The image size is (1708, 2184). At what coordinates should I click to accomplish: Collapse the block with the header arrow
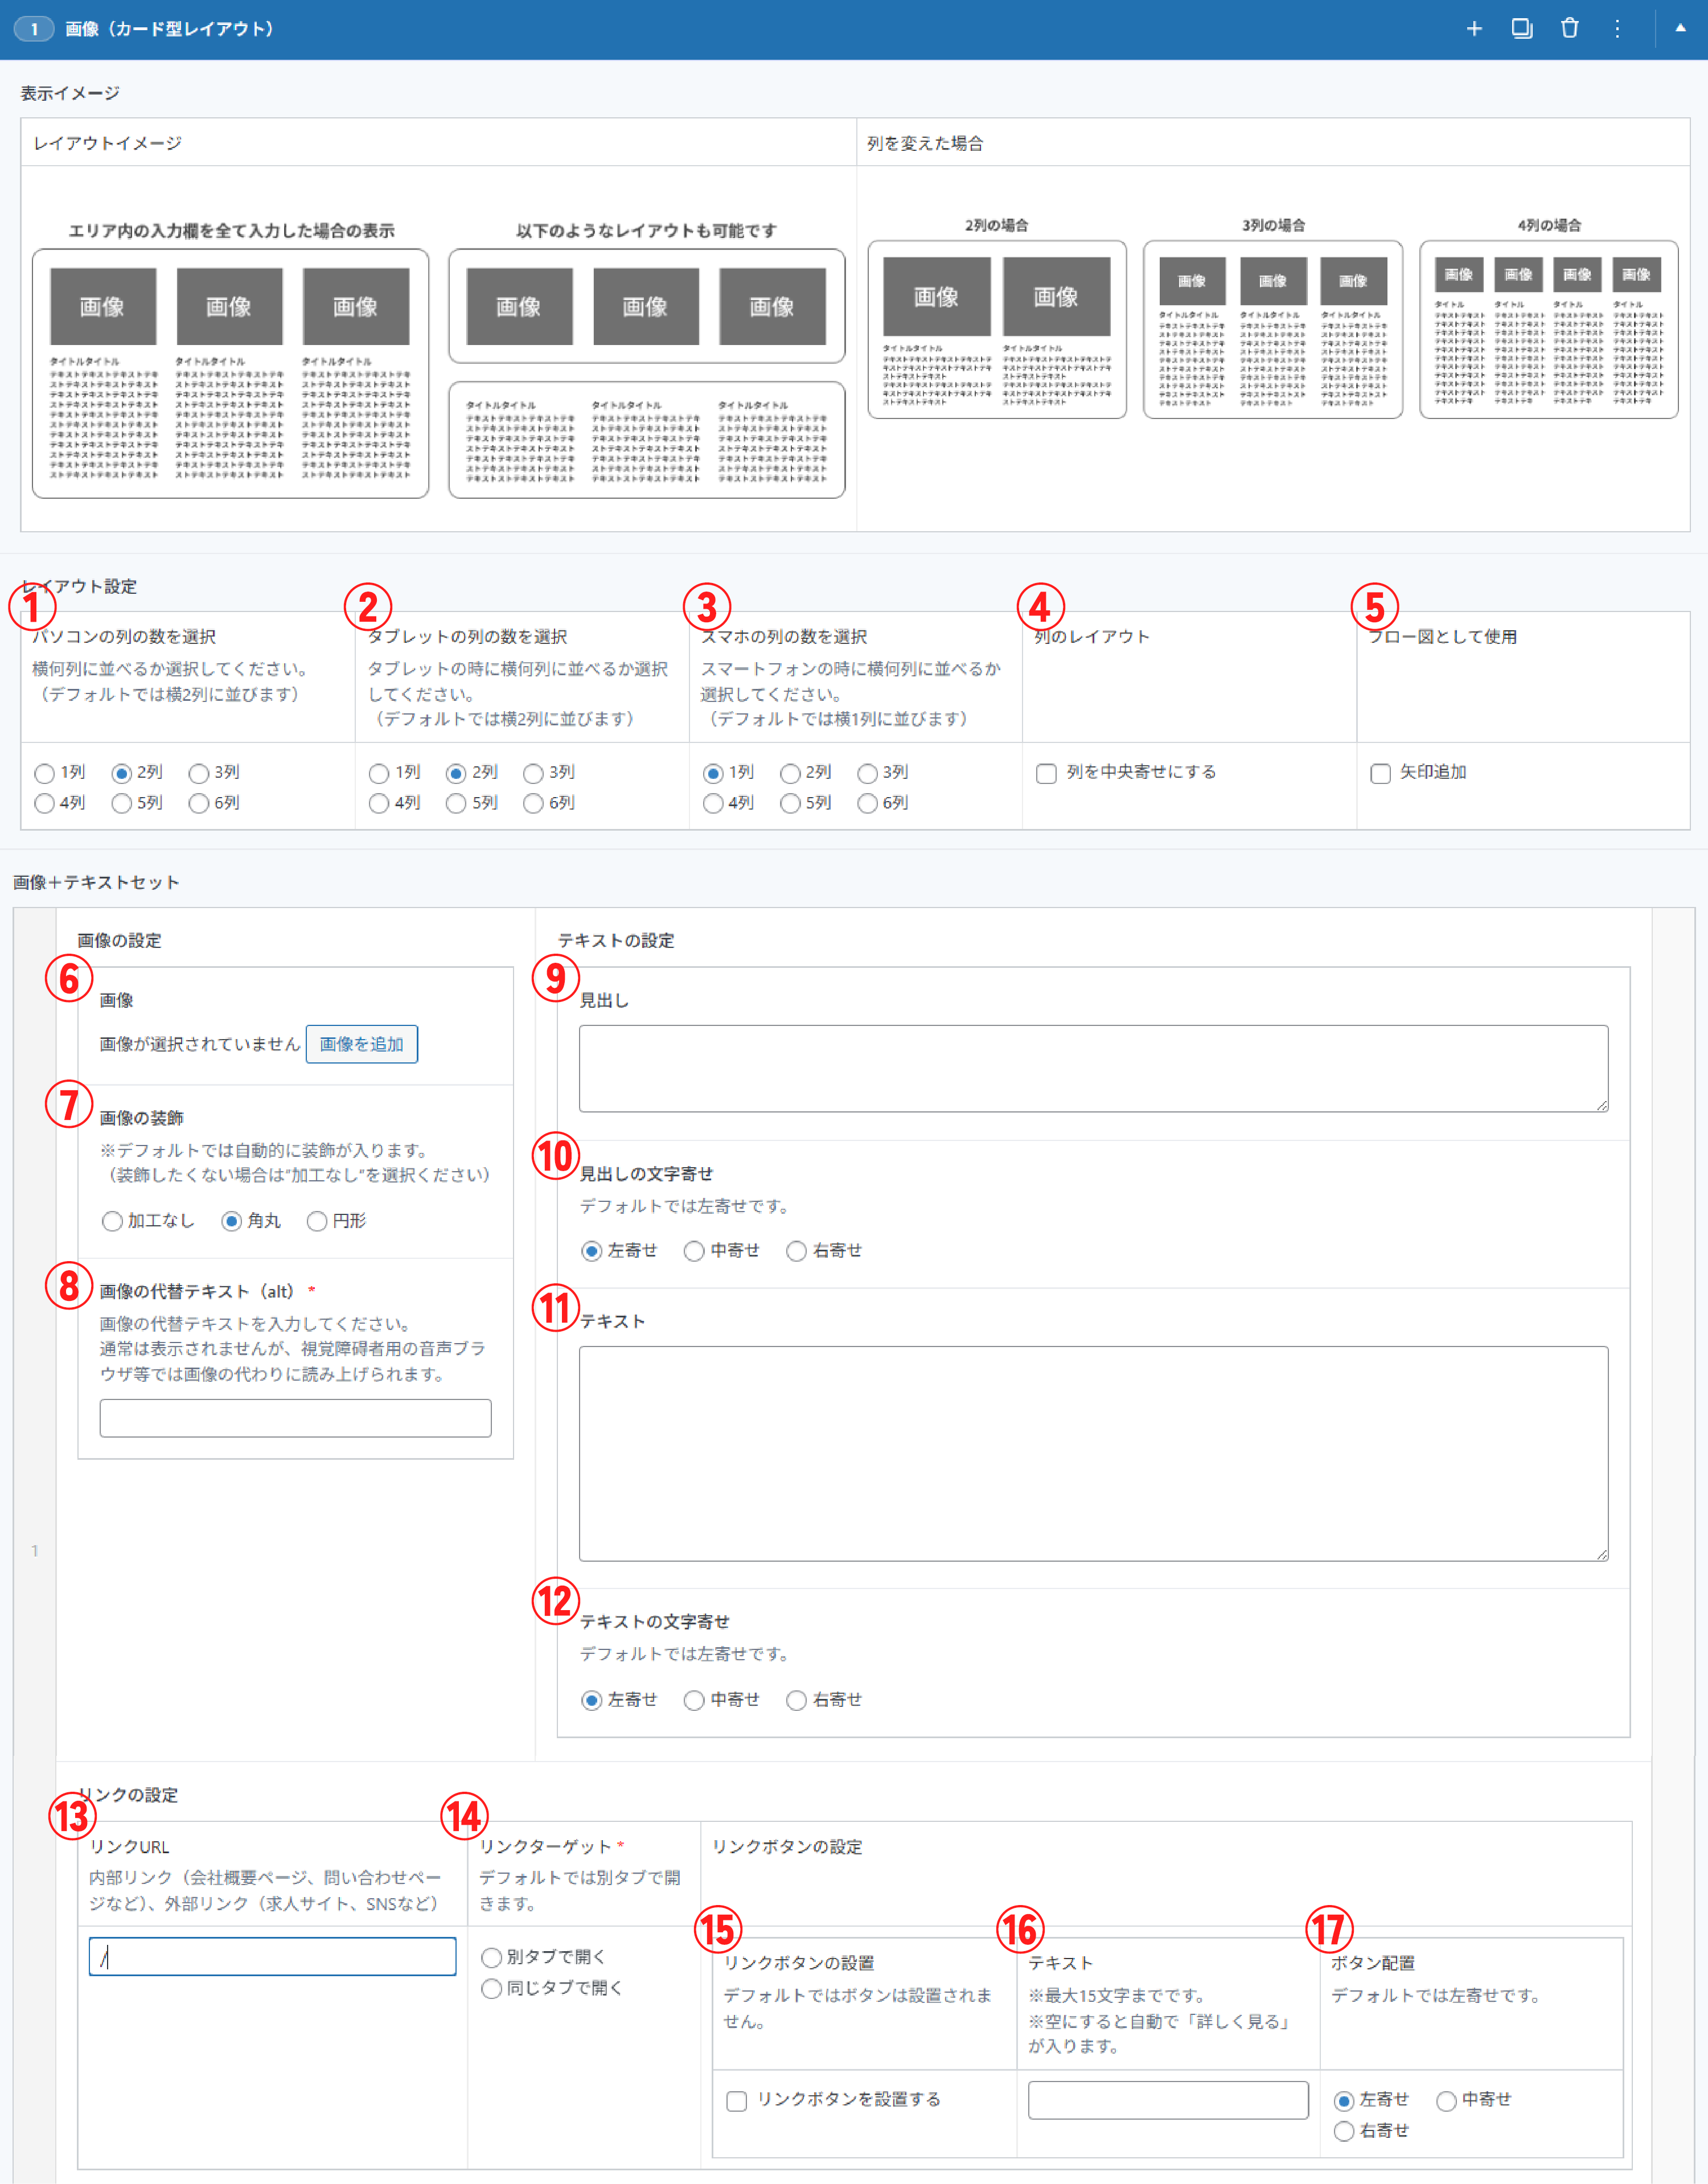tap(1680, 29)
